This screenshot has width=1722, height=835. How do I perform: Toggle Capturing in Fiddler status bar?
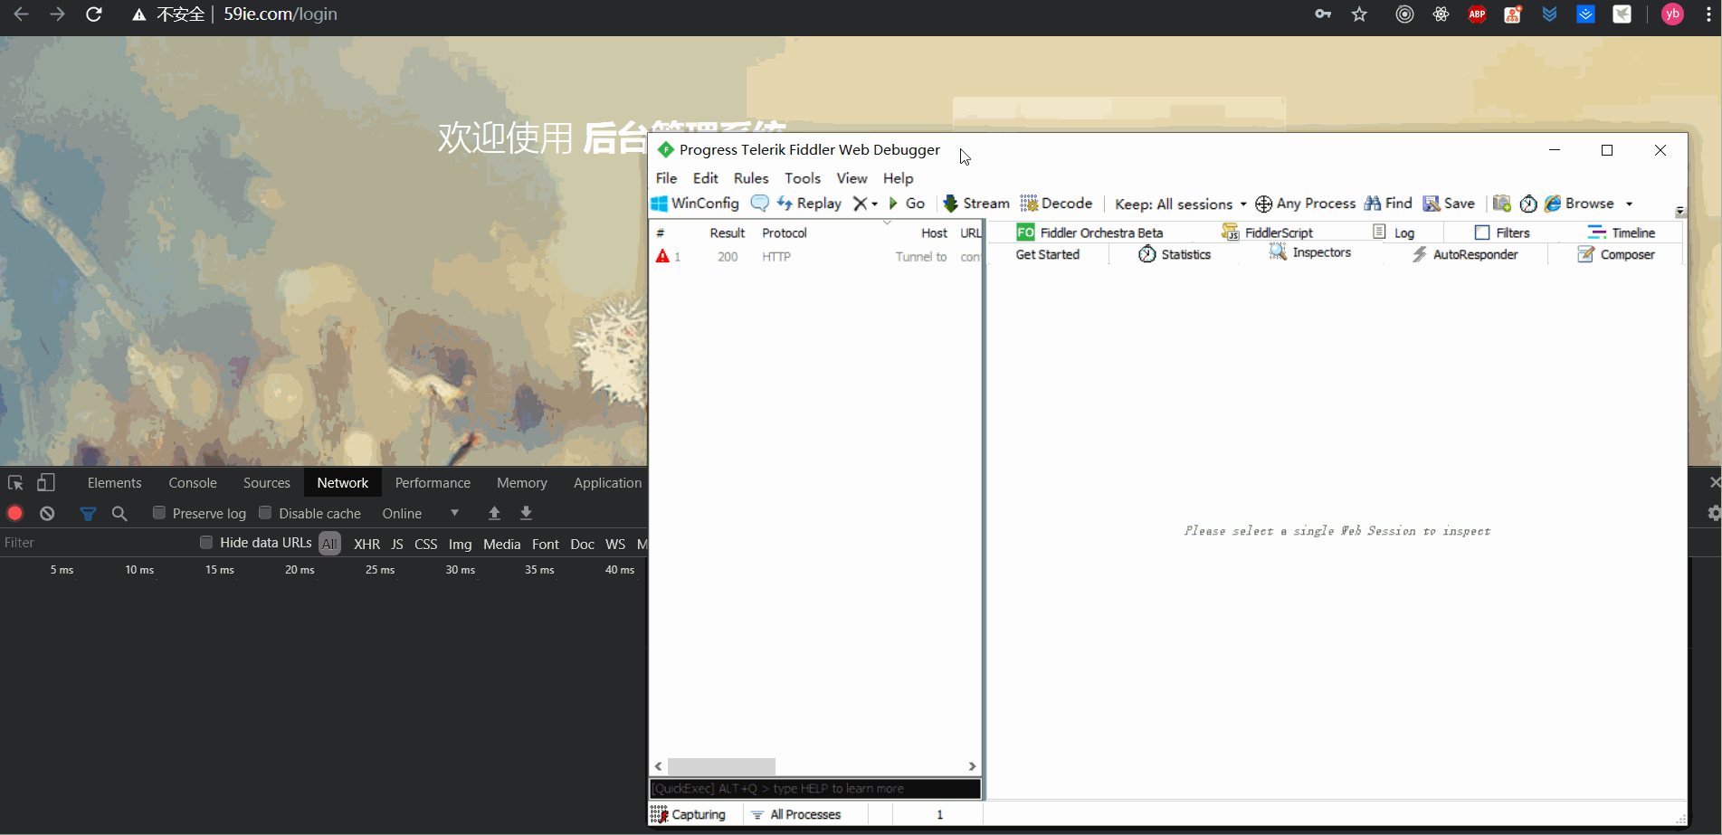[x=689, y=815]
